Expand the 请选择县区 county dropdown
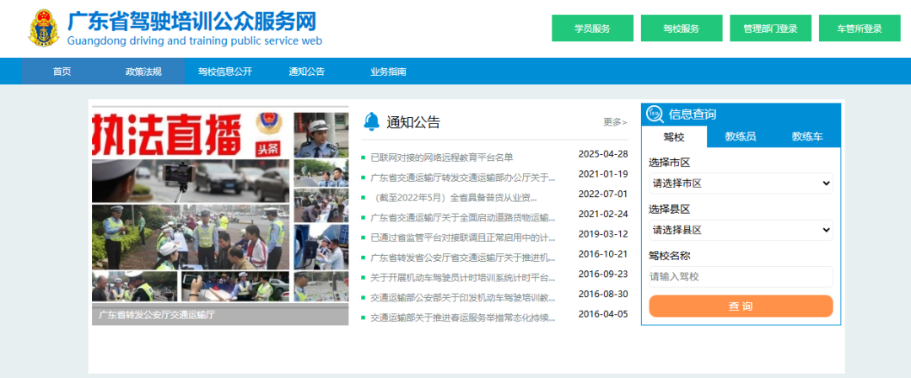 pos(741,230)
